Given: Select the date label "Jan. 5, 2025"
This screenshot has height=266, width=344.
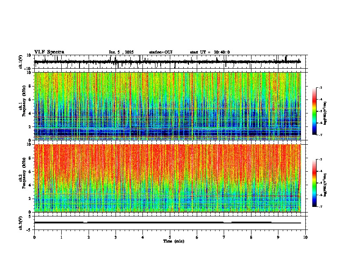Looking at the screenshot, I should point(121,52).
